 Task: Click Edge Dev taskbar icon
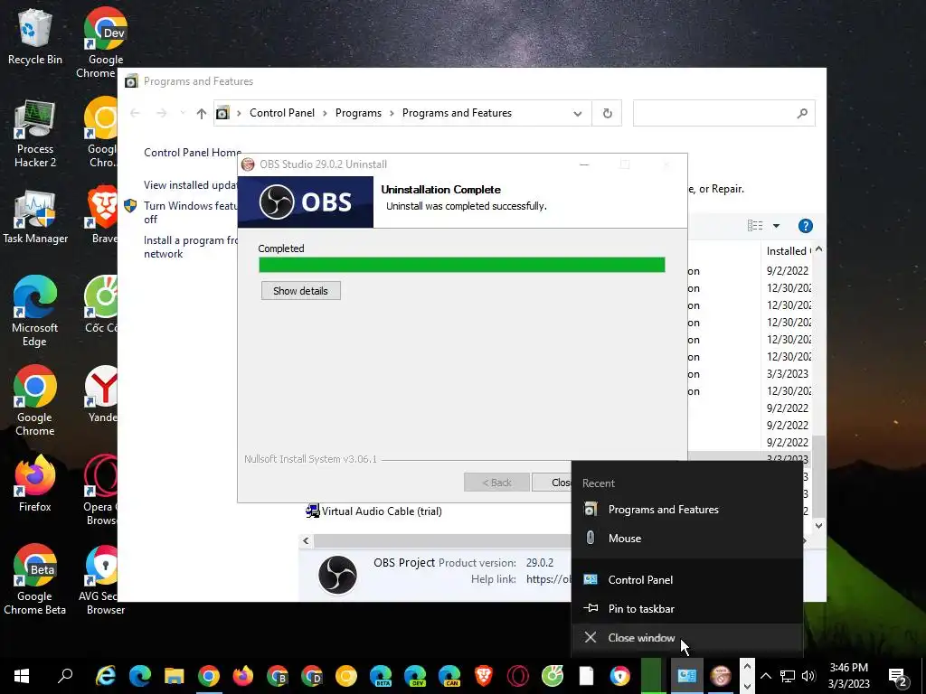pos(415,675)
